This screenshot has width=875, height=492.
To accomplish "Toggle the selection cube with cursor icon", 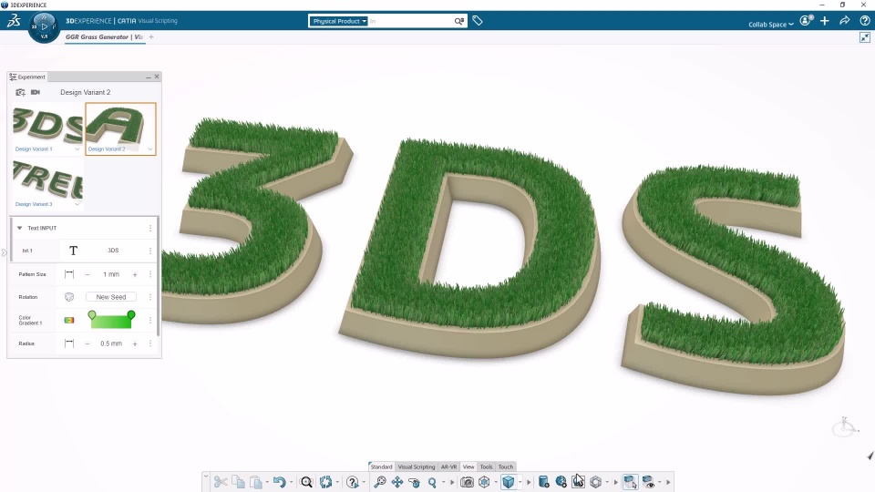I will 630,482.
